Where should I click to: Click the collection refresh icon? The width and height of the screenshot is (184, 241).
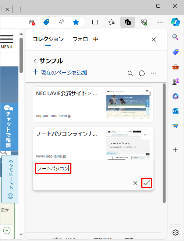[x=142, y=73]
